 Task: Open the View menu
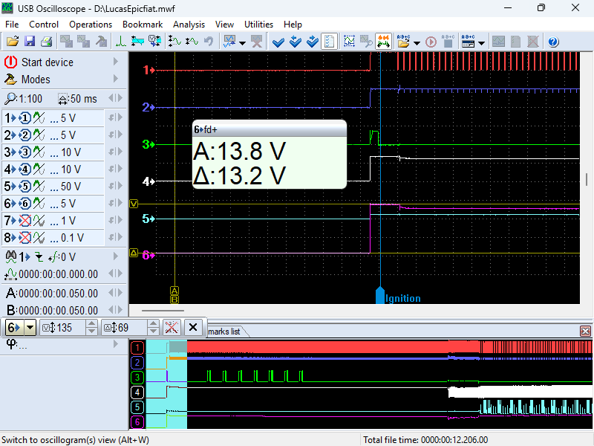pyautogui.click(x=224, y=25)
